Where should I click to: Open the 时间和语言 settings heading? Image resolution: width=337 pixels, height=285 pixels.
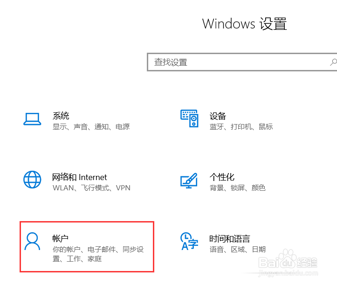click(x=230, y=239)
